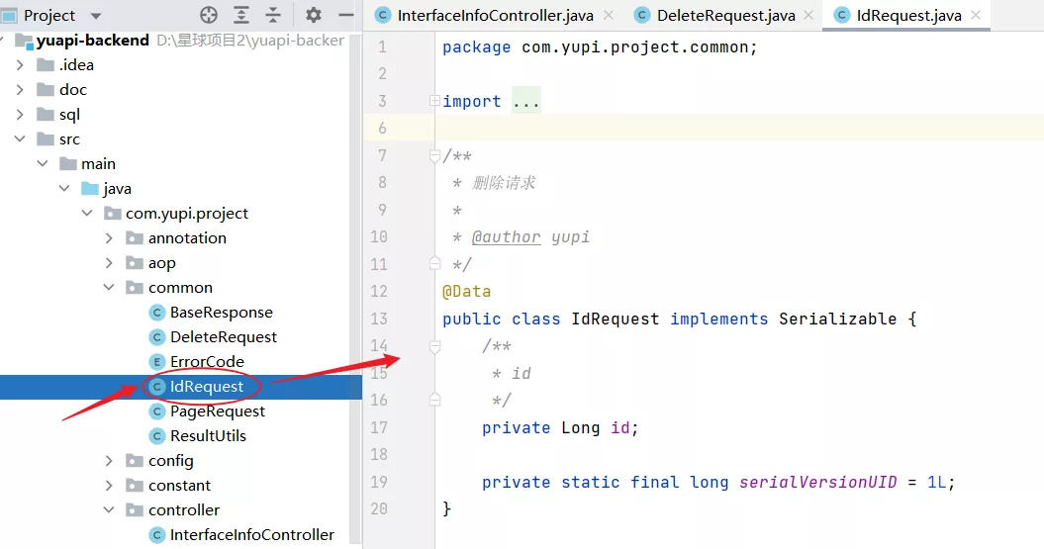Click the sql folder icon

coord(46,115)
